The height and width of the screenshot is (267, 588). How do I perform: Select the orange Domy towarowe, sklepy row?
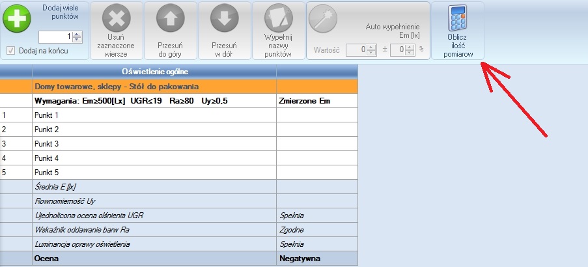click(154, 86)
